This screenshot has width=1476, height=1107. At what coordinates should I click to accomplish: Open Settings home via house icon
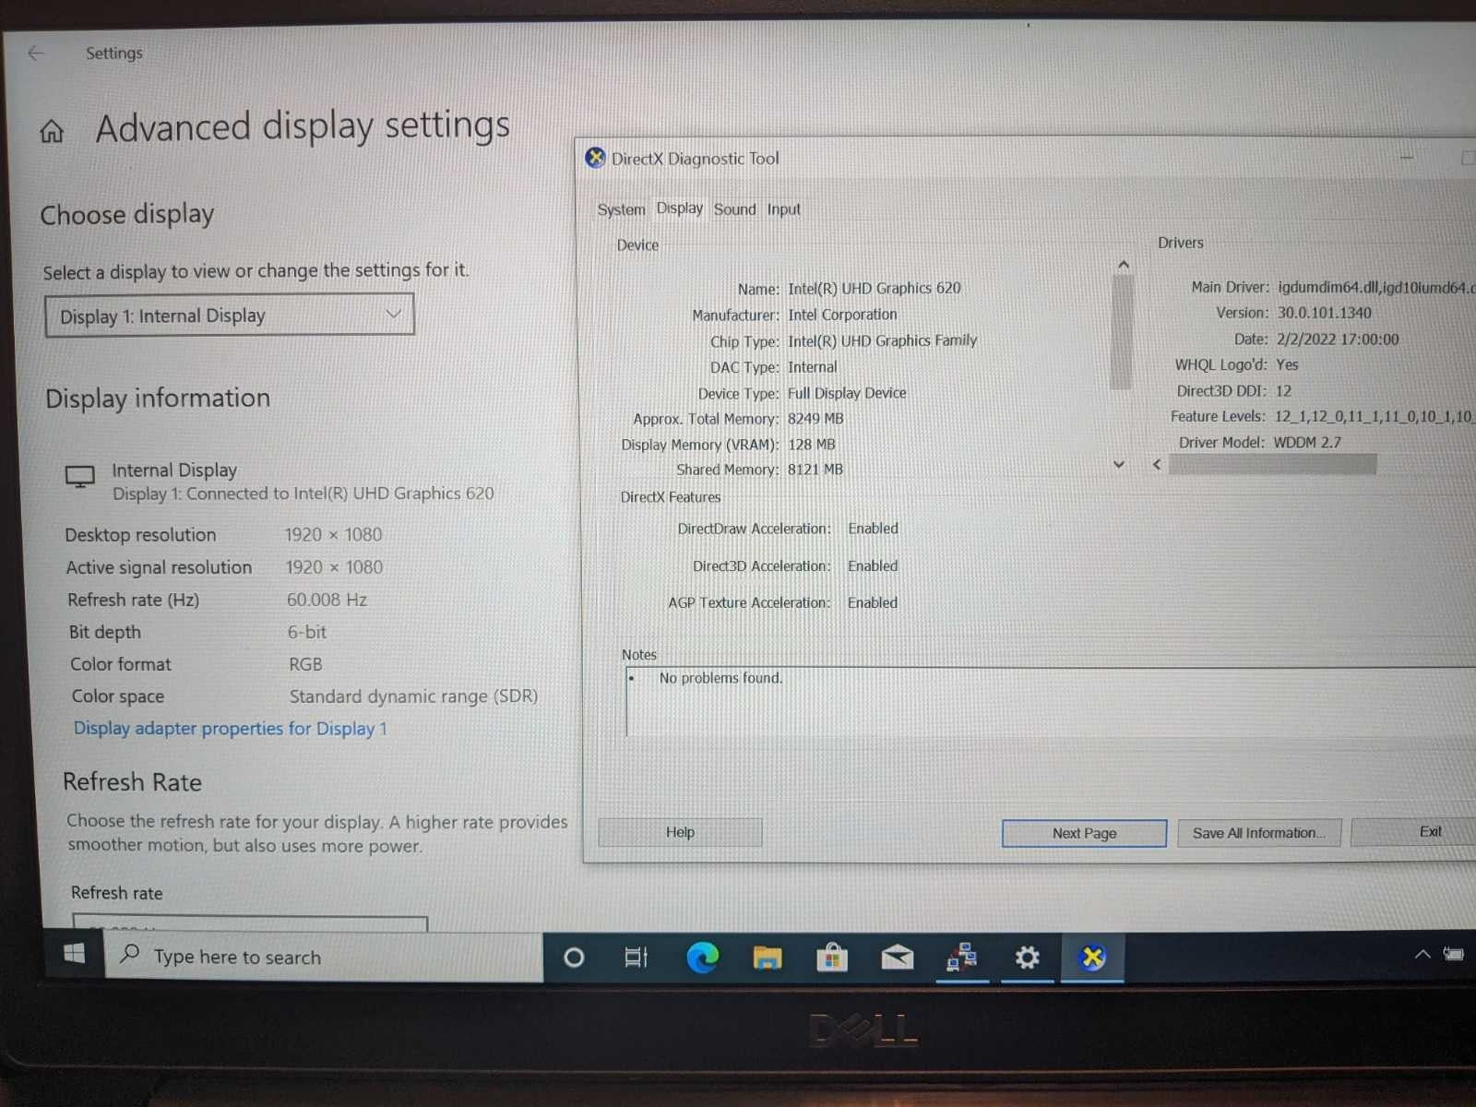(52, 132)
